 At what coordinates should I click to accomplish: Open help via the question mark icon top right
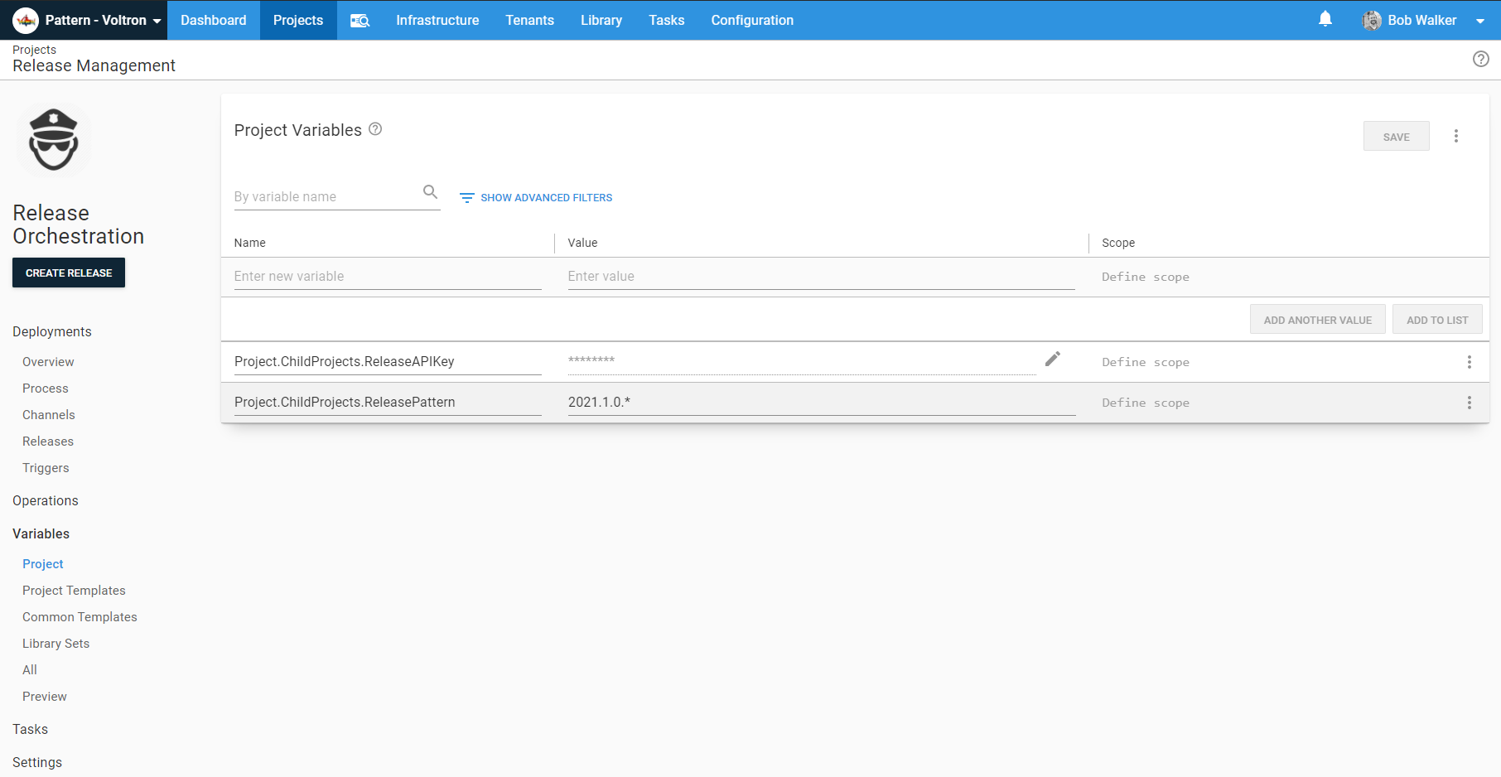pyautogui.click(x=1482, y=59)
